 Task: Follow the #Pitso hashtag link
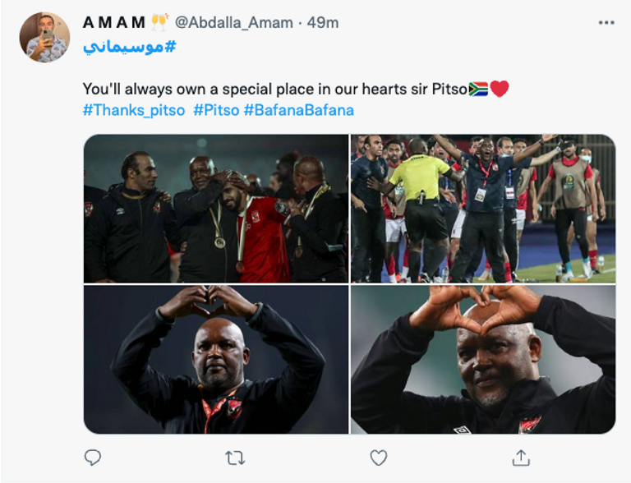point(216,109)
